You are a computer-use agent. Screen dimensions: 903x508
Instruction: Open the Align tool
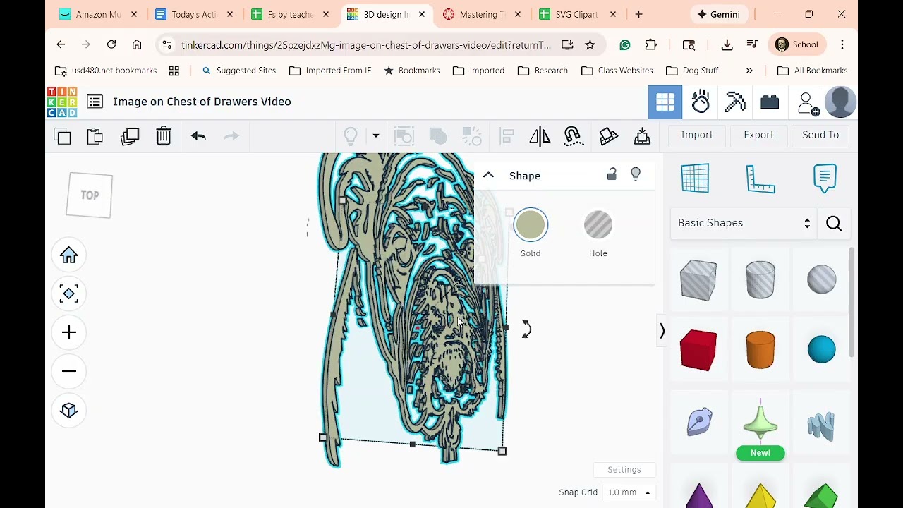click(x=507, y=136)
